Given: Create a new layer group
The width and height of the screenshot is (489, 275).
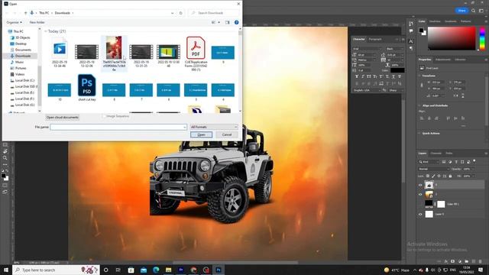Looking at the screenshot, I should click(467, 261).
